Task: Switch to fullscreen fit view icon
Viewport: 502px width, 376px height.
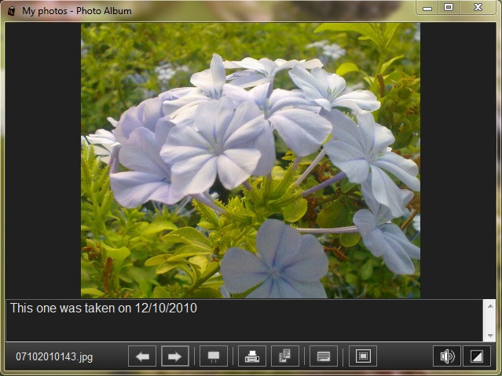Action: click(363, 356)
